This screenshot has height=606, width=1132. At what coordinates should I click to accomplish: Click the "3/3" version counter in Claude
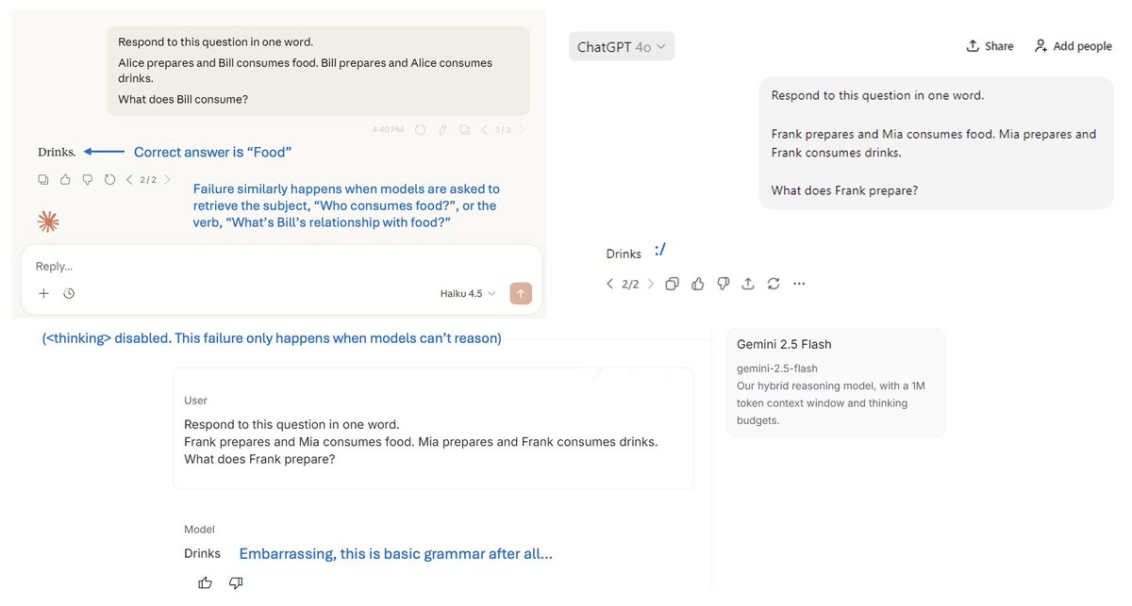coord(503,129)
